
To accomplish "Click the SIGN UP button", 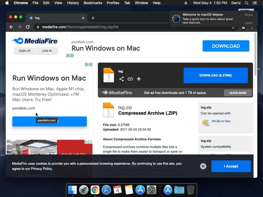I will coord(25,51).
